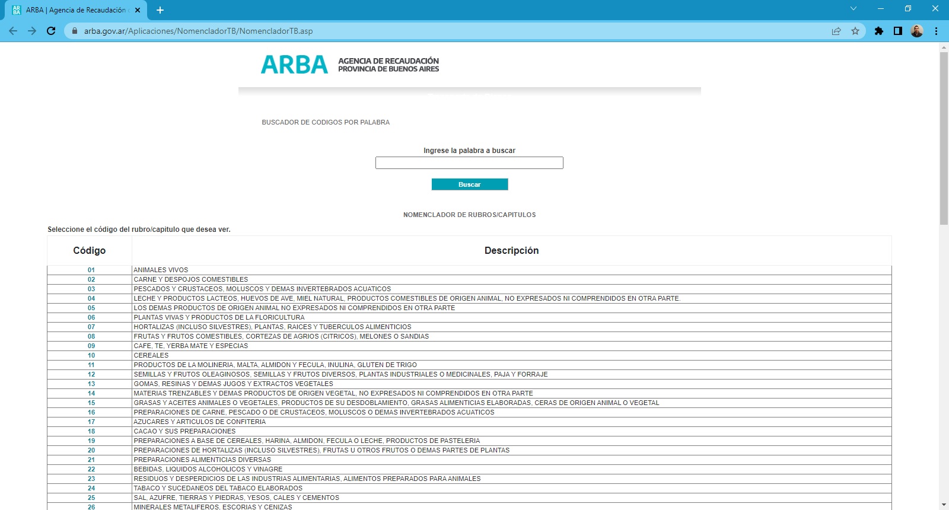Open code 11 link for MOLINERIA products
Viewport: 949px width, 510px height.
[91, 365]
